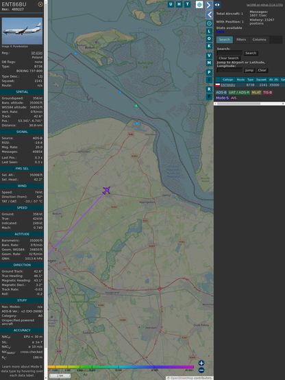Click the altitude color scale bar
This screenshot has height=380, width=285.
[x=121, y=367]
